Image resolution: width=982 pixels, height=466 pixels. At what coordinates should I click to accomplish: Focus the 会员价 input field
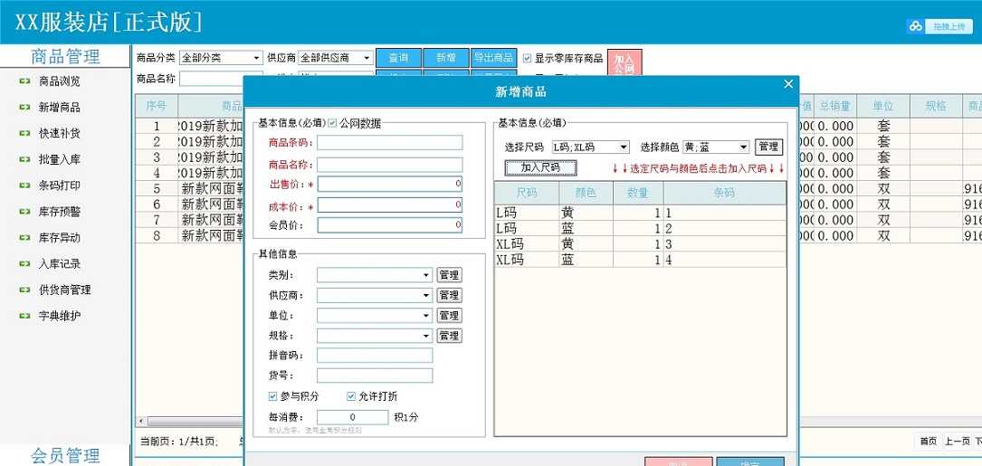(389, 225)
